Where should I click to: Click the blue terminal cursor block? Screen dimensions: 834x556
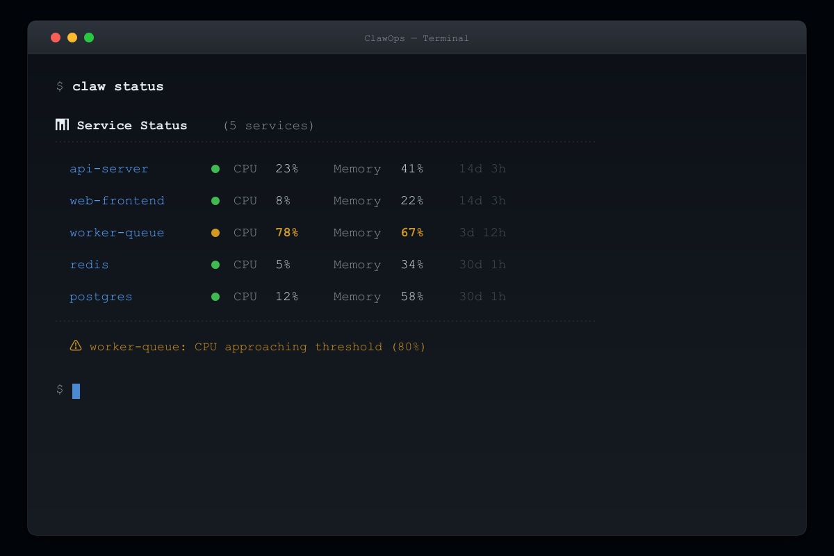tap(76, 391)
